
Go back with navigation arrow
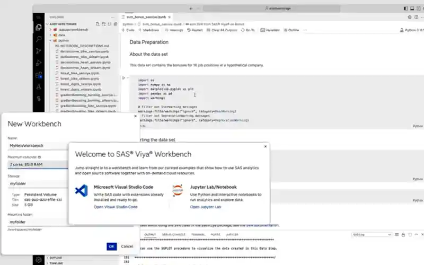(191, 8)
